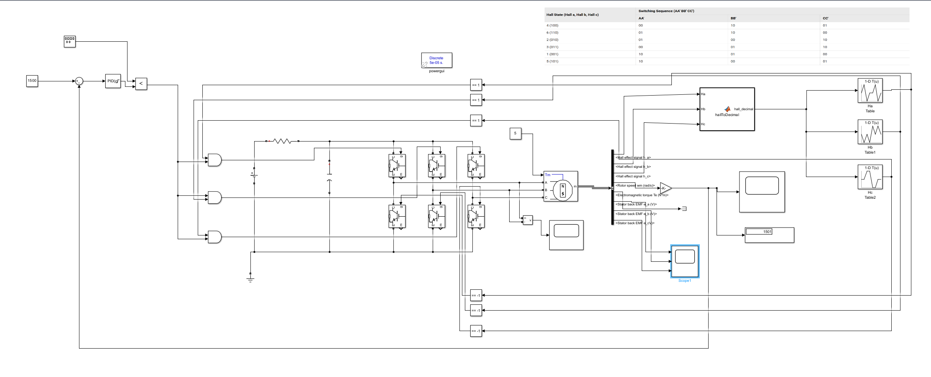The height and width of the screenshot is (377, 931).
Task: Select the hallToDecimal MATLAB function block
Action: [727, 109]
